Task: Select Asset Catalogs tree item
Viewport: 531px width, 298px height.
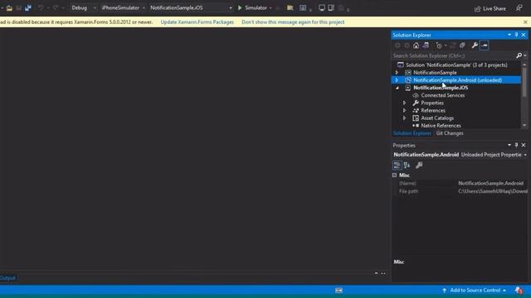Action: tap(437, 118)
